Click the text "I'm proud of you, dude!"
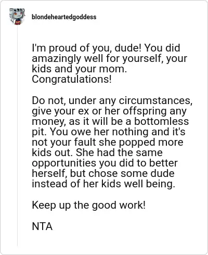This screenshot has width=208, height=255. [87, 48]
